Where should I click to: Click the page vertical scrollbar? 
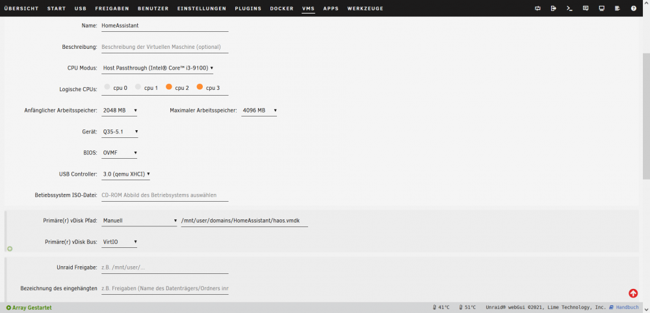646,116
